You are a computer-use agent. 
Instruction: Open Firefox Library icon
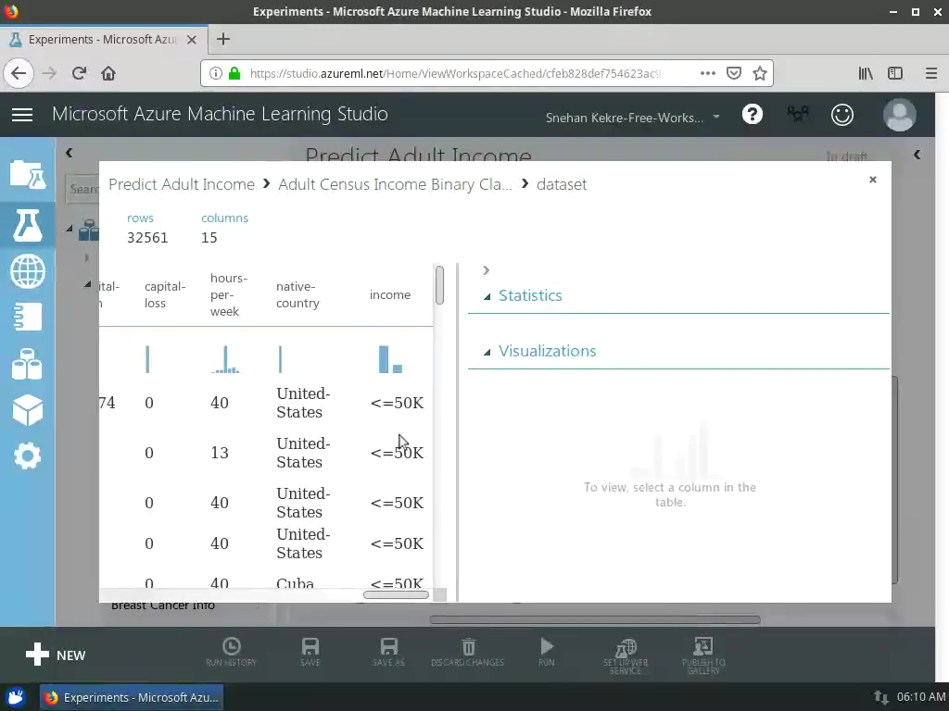866,74
